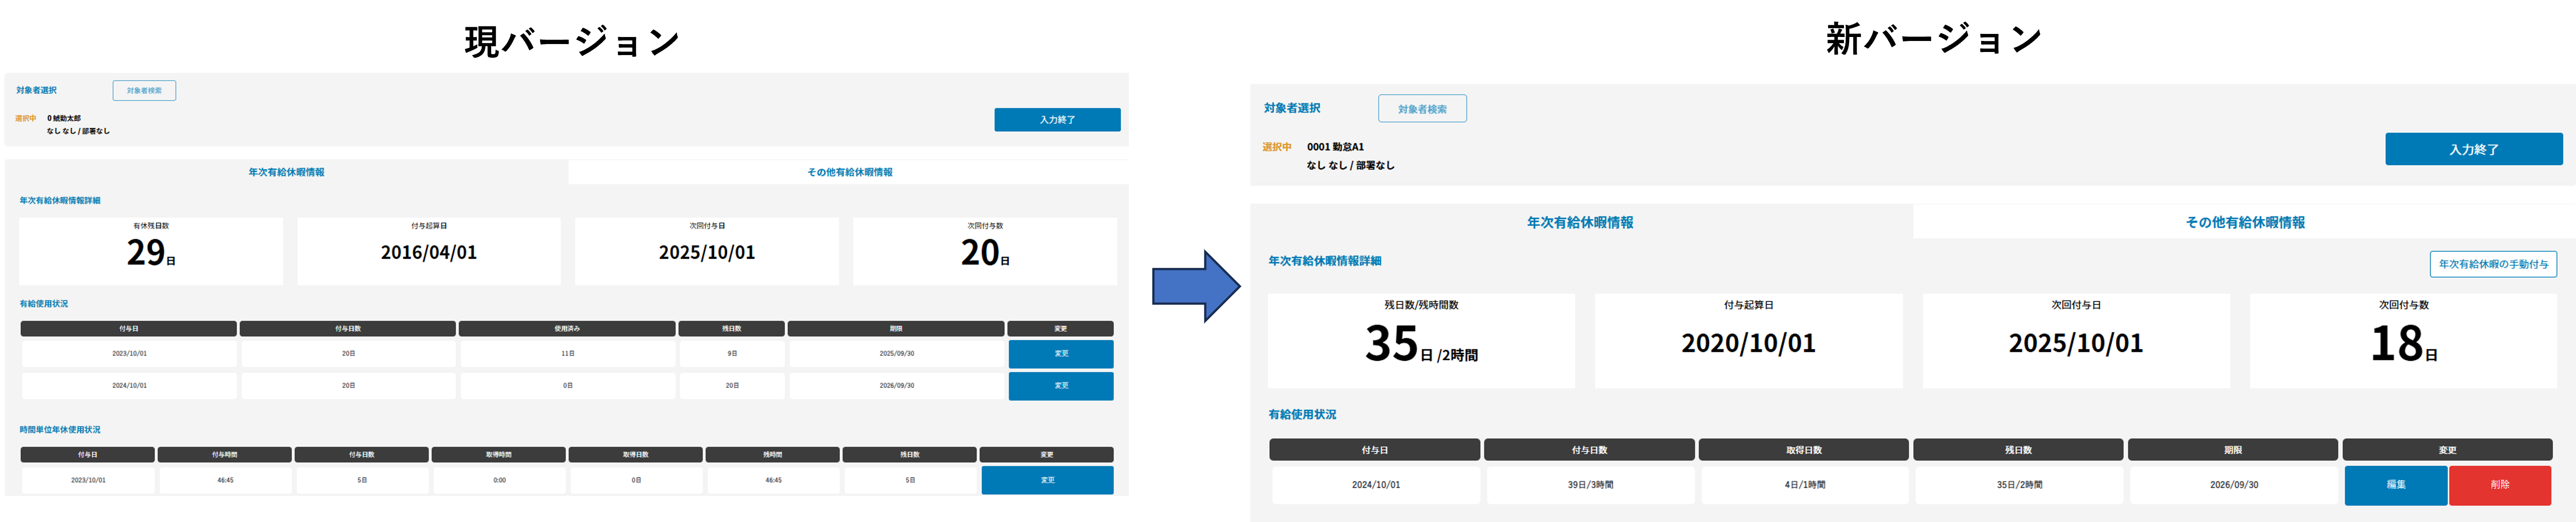Switch to その他有給休暇情報 tab beside the 手動付与 screen
The height and width of the screenshot is (522, 2576).
click(2244, 222)
